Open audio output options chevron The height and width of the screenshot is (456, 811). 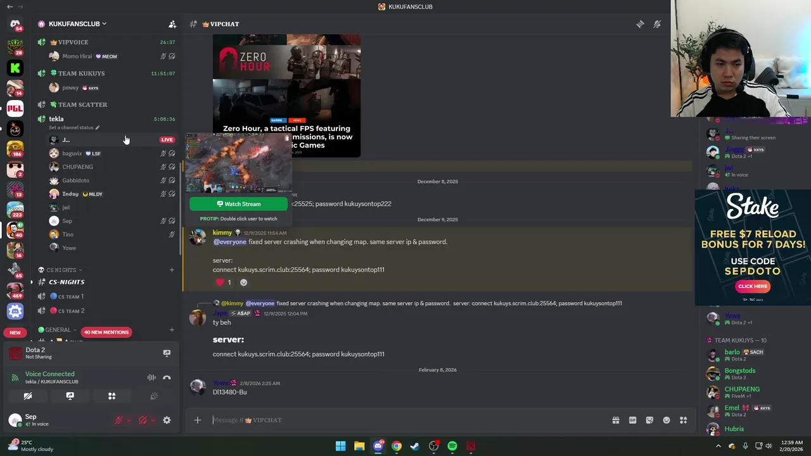click(153, 420)
